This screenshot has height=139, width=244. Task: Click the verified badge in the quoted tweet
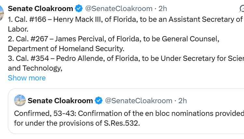click(99, 101)
